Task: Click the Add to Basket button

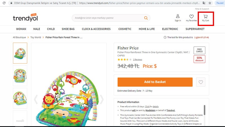Action: point(155,82)
